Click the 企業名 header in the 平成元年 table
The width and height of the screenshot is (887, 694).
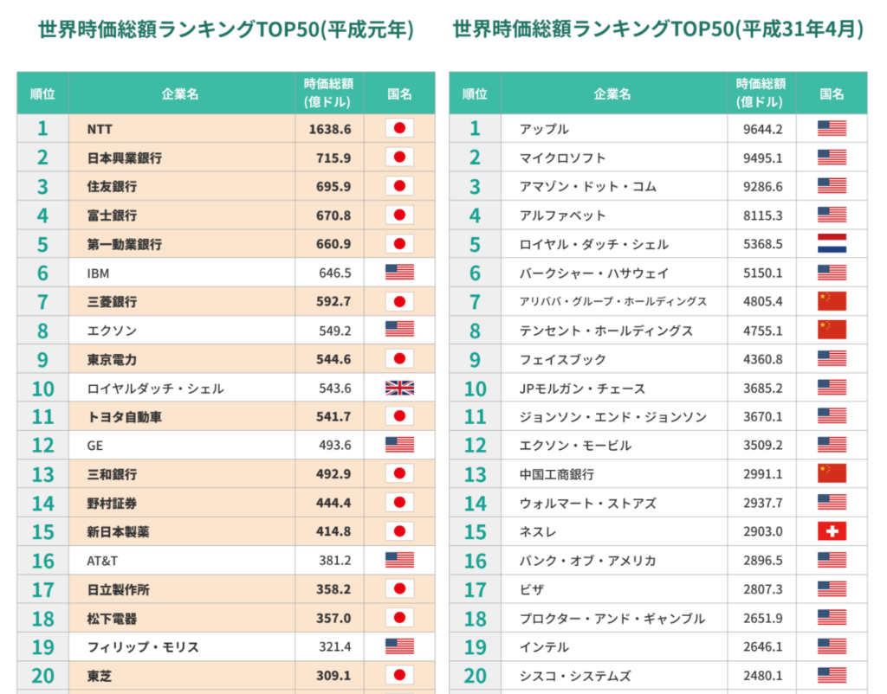(x=180, y=93)
